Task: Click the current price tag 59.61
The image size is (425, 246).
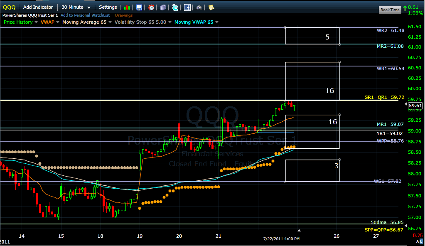Action: coord(415,106)
